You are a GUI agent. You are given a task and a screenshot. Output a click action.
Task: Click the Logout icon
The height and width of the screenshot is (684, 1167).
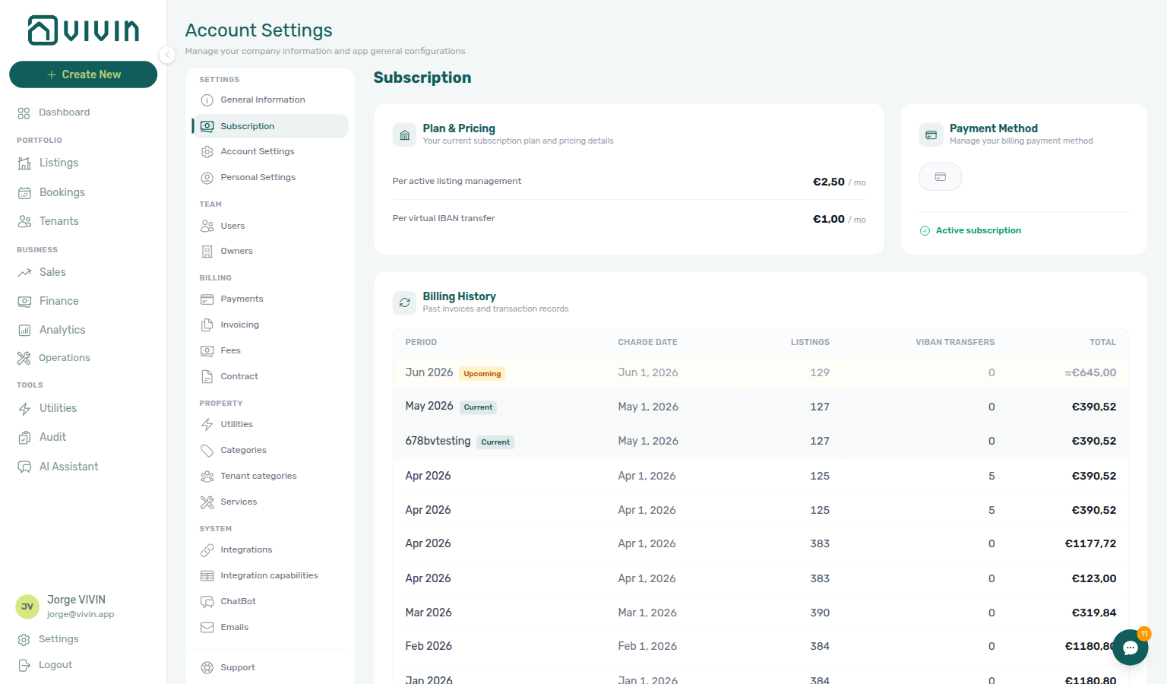pos(24,666)
